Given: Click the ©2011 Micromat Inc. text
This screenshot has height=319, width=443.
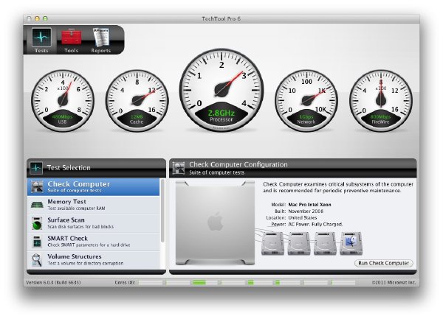Looking at the screenshot, I should [394, 282].
